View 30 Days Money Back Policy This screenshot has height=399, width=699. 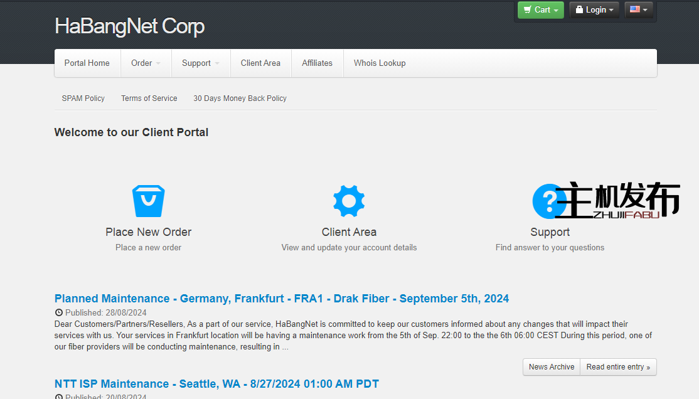(x=240, y=98)
